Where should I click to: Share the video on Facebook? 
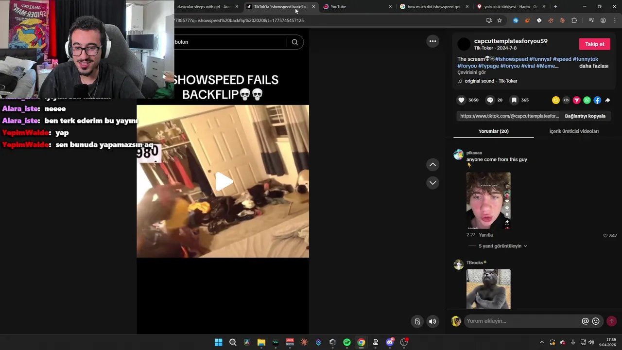[597, 100]
